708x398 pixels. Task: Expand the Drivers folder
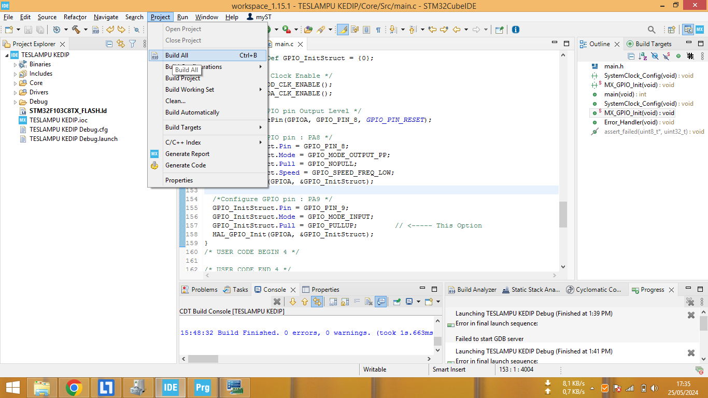pyautogui.click(x=15, y=92)
